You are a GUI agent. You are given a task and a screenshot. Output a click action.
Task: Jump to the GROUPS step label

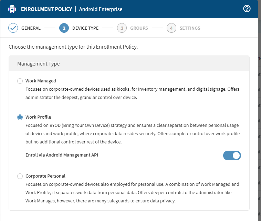139,28
